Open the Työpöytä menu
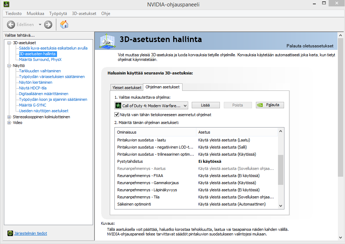This screenshot has width=345, height=244. point(58,14)
